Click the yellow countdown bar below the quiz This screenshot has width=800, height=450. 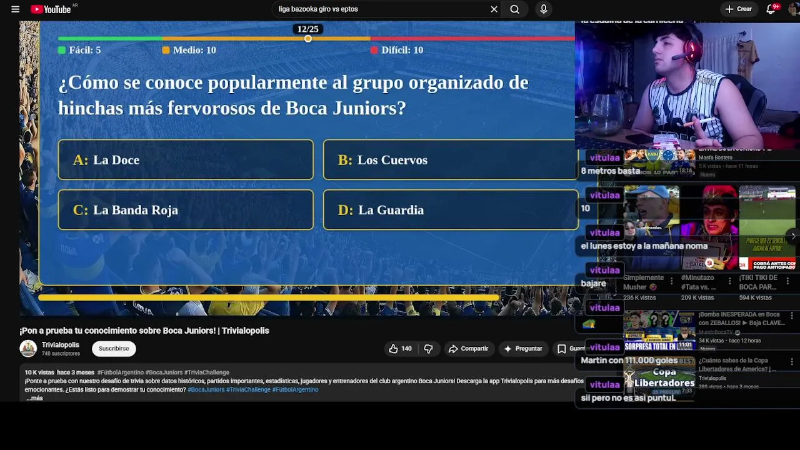pos(269,297)
